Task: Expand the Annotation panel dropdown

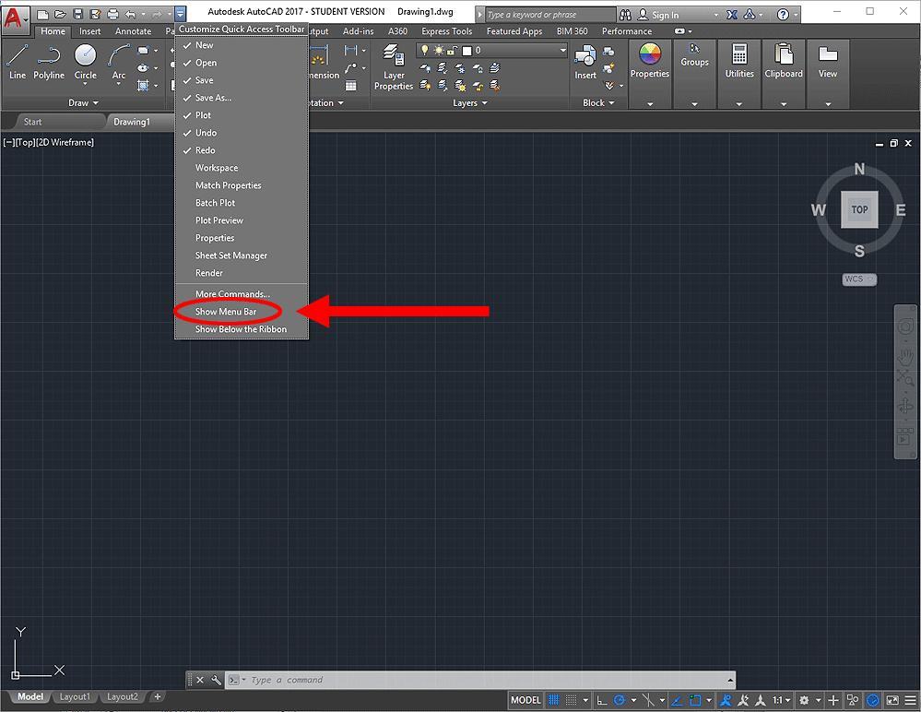Action: 325,102
